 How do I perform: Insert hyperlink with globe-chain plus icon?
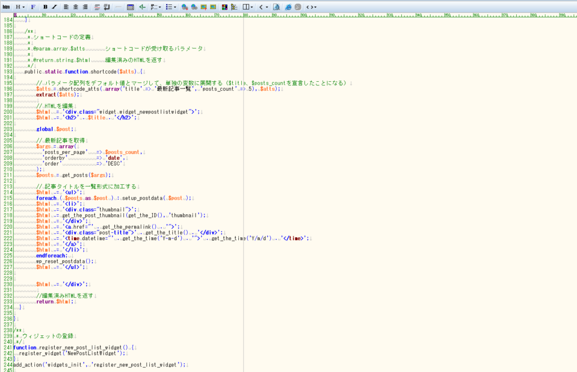[x=185, y=7]
